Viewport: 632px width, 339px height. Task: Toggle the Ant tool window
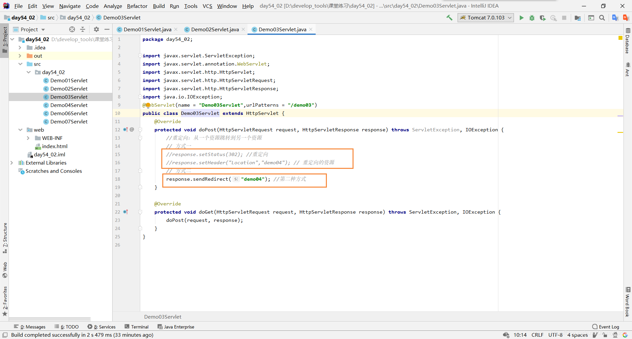click(x=628, y=69)
